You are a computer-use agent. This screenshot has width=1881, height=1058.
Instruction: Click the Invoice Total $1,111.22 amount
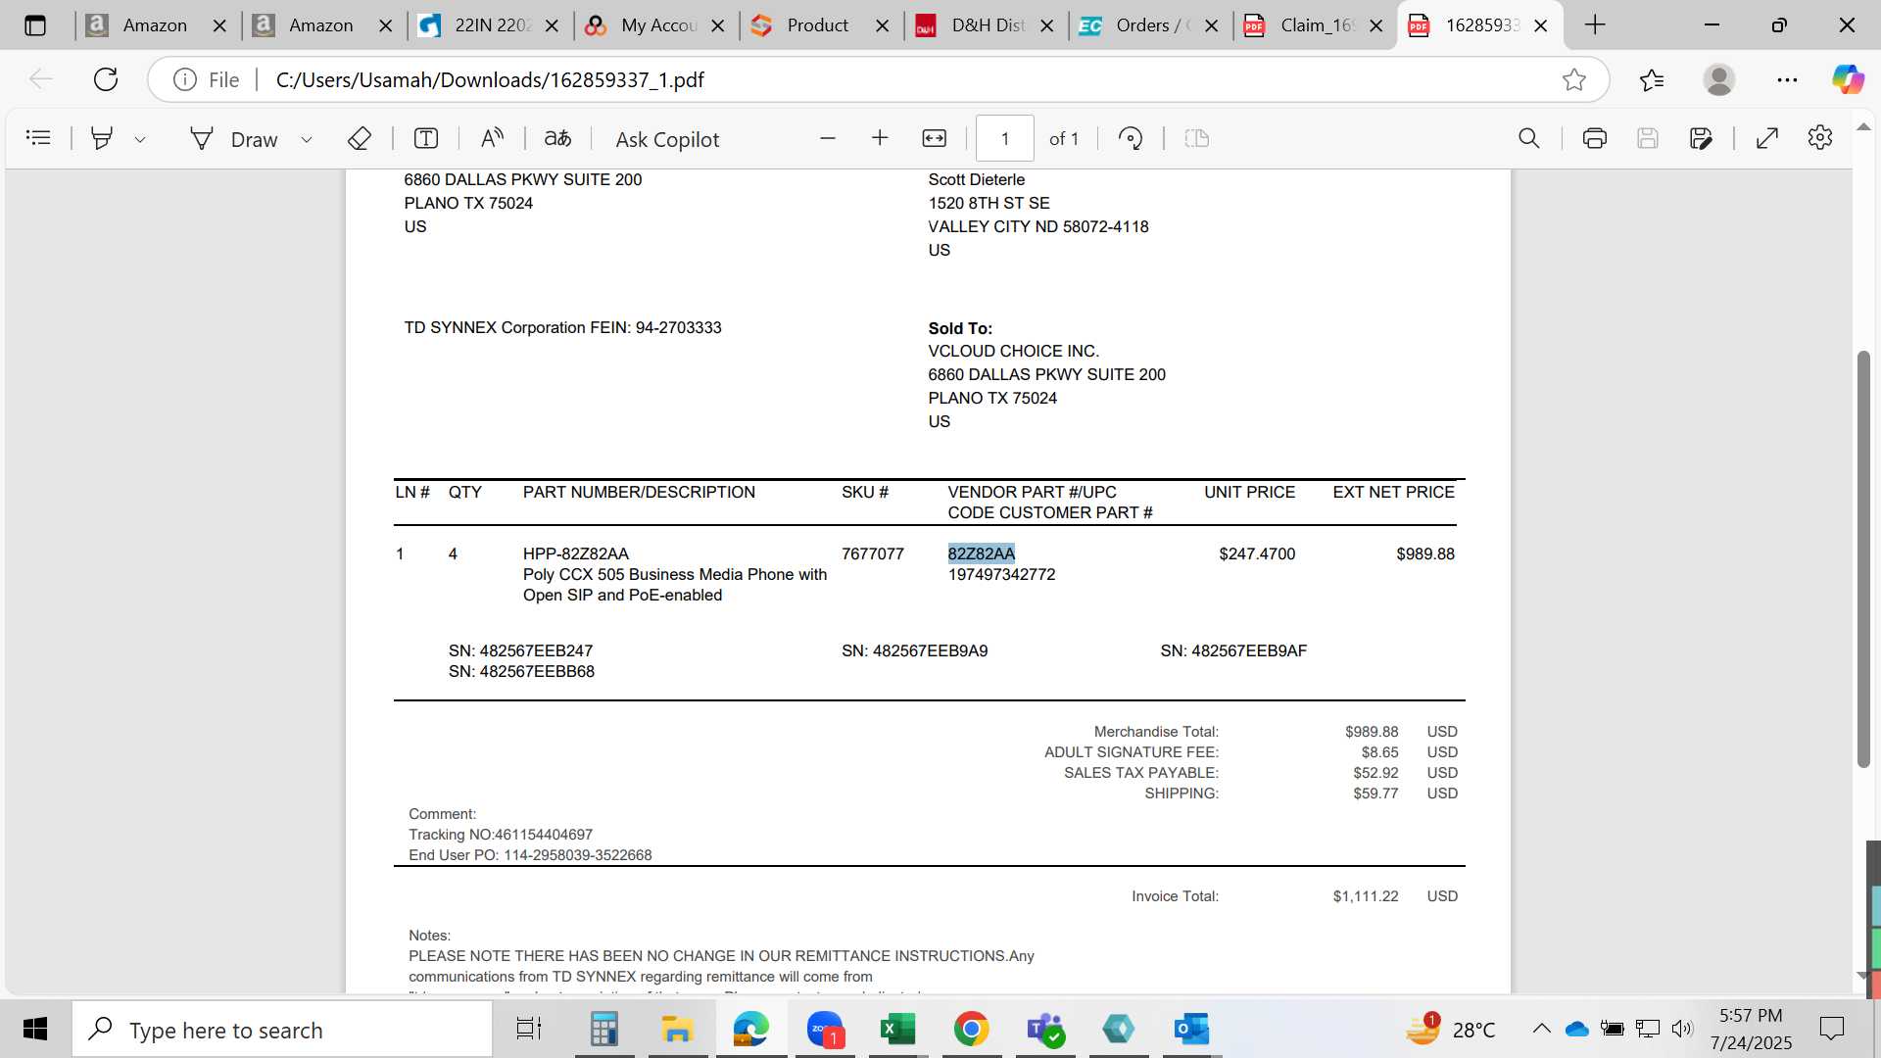[1366, 896]
